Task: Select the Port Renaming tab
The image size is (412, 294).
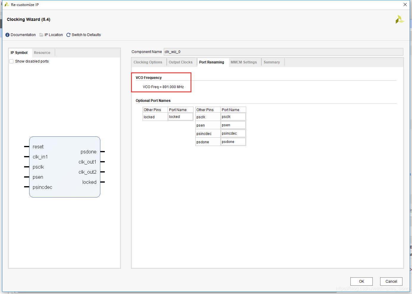Action: click(x=212, y=62)
